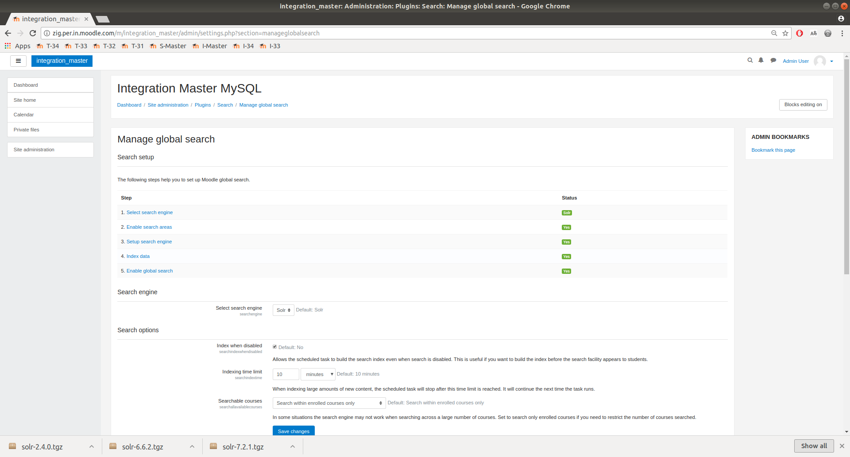Click Plugins breadcrumb link
This screenshot has width=850, height=457.
pyautogui.click(x=203, y=105)
